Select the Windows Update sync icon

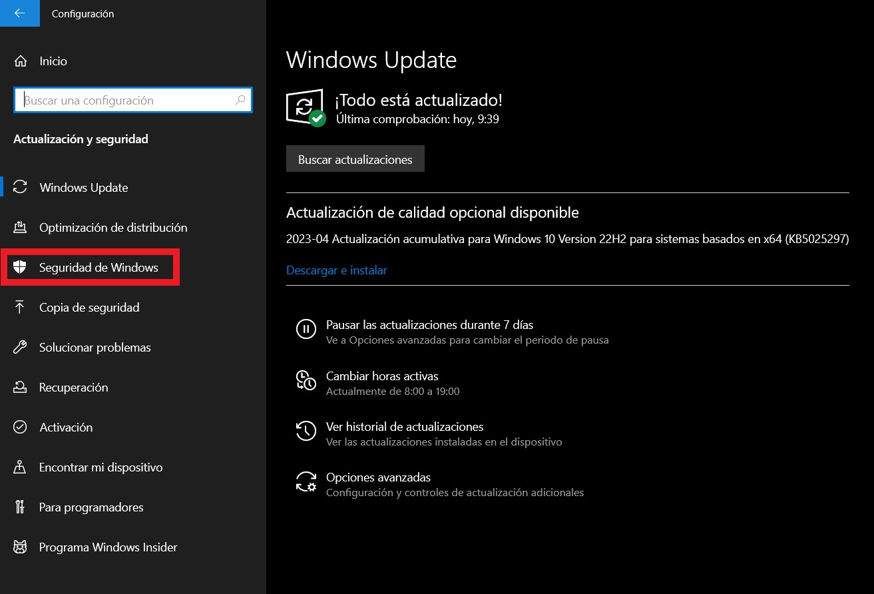click(x=20, y=187)
